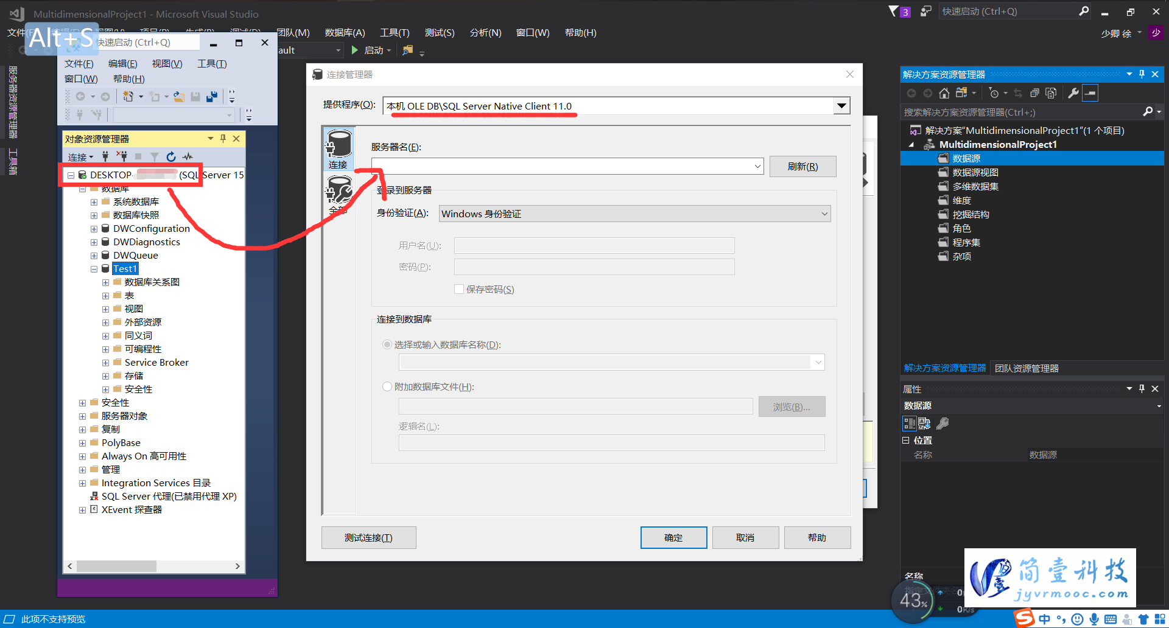Click the 确定 button

tap(673, 537)
